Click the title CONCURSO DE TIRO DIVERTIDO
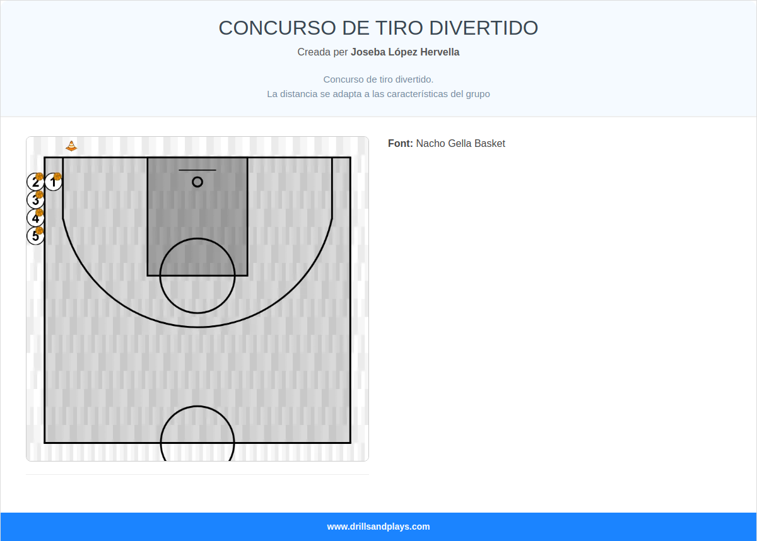The width and height of the screenshot is (757, 541). [x=378, y=28]
